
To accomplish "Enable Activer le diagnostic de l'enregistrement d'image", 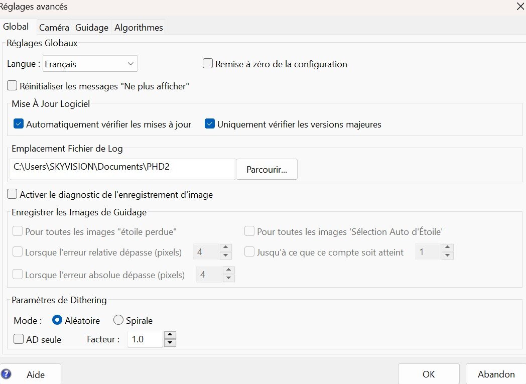I will pyautogui.click(x=12, y=194).
